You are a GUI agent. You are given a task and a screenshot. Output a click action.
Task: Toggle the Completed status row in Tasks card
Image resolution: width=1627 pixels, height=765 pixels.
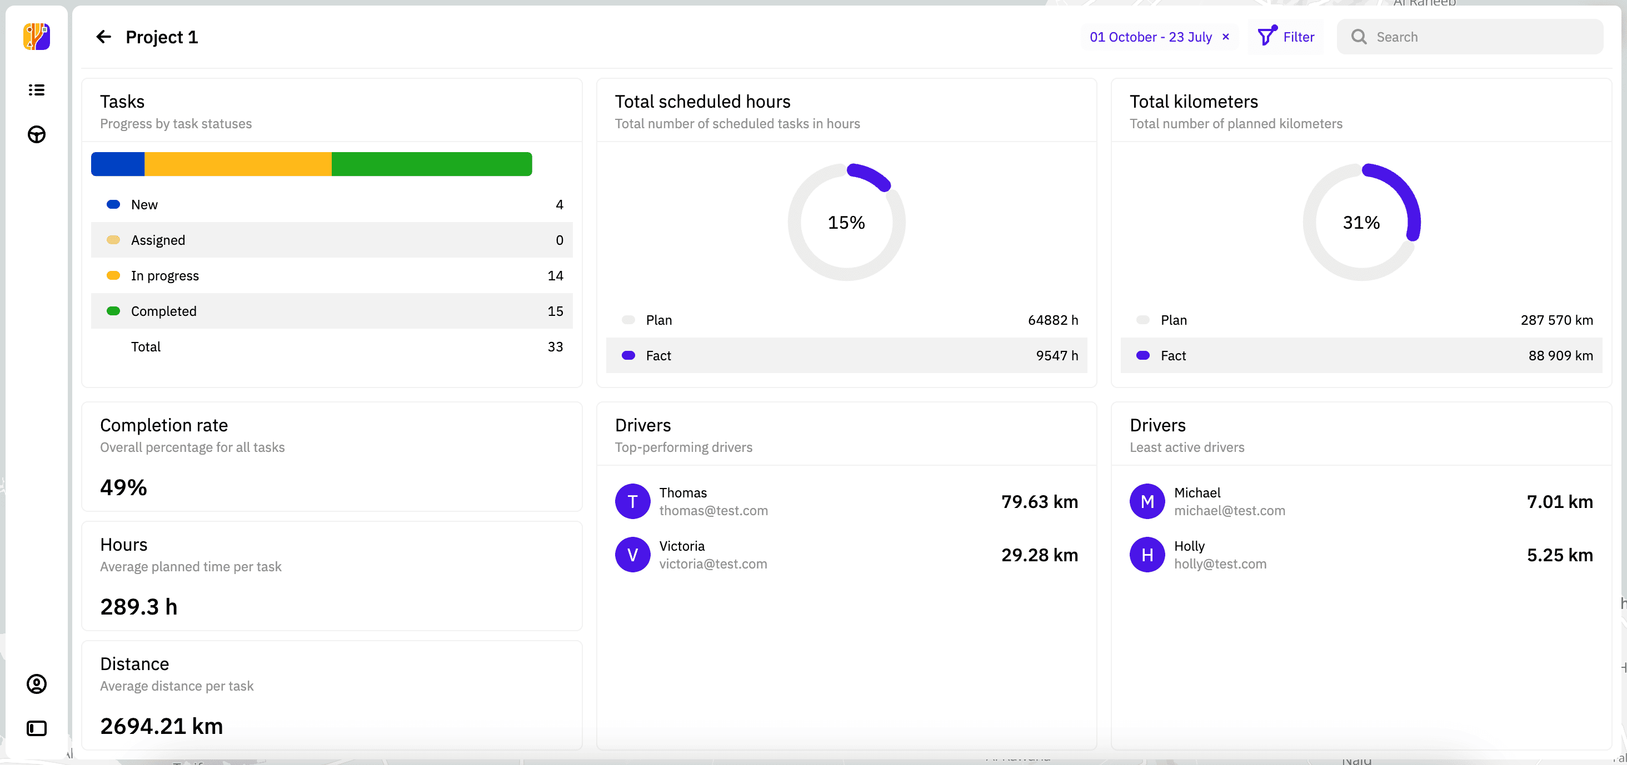click(x=332, y=310)
